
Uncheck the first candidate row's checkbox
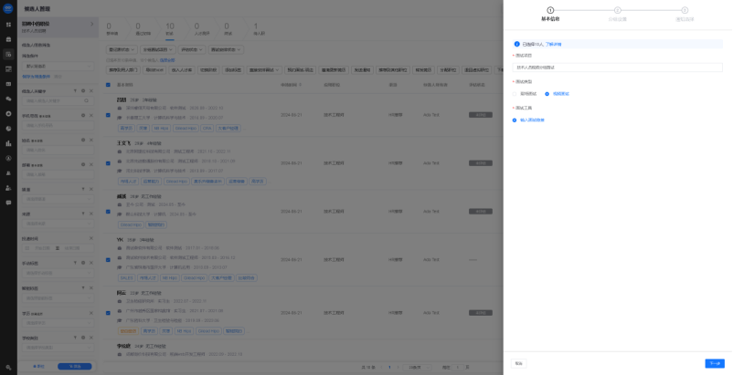click(x=109, y=115)
